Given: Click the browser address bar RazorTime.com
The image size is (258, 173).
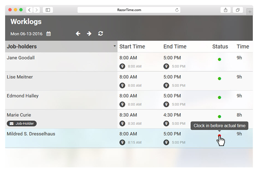Looking at the screenshot, I should (x=129, y=10).
